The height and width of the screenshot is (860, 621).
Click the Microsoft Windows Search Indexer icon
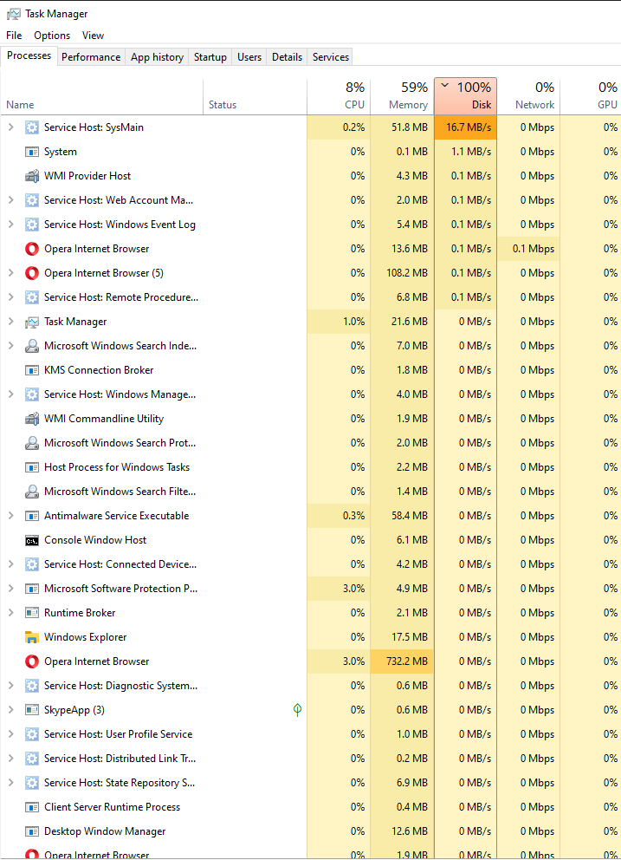click(x=32, y=346)
